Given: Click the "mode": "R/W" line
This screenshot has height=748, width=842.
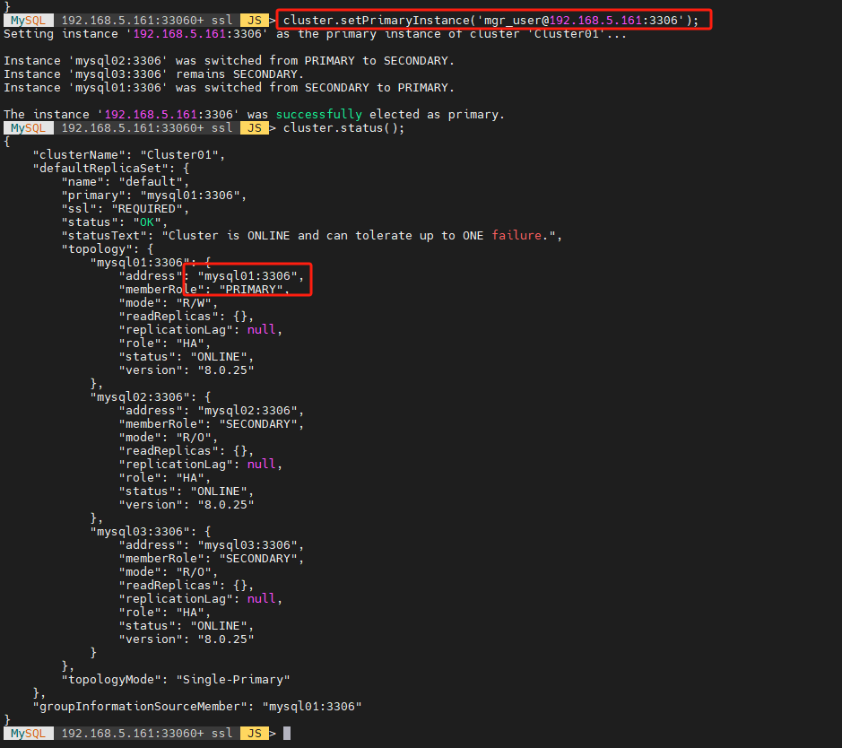Looking at the screenshot, I should pyautogui.click(x=169, y=303).
